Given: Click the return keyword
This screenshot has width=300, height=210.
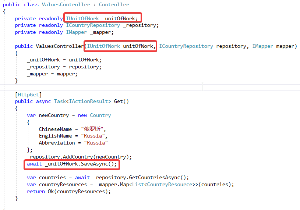Looking at the screenshot, I should click(x=36, y=192).
